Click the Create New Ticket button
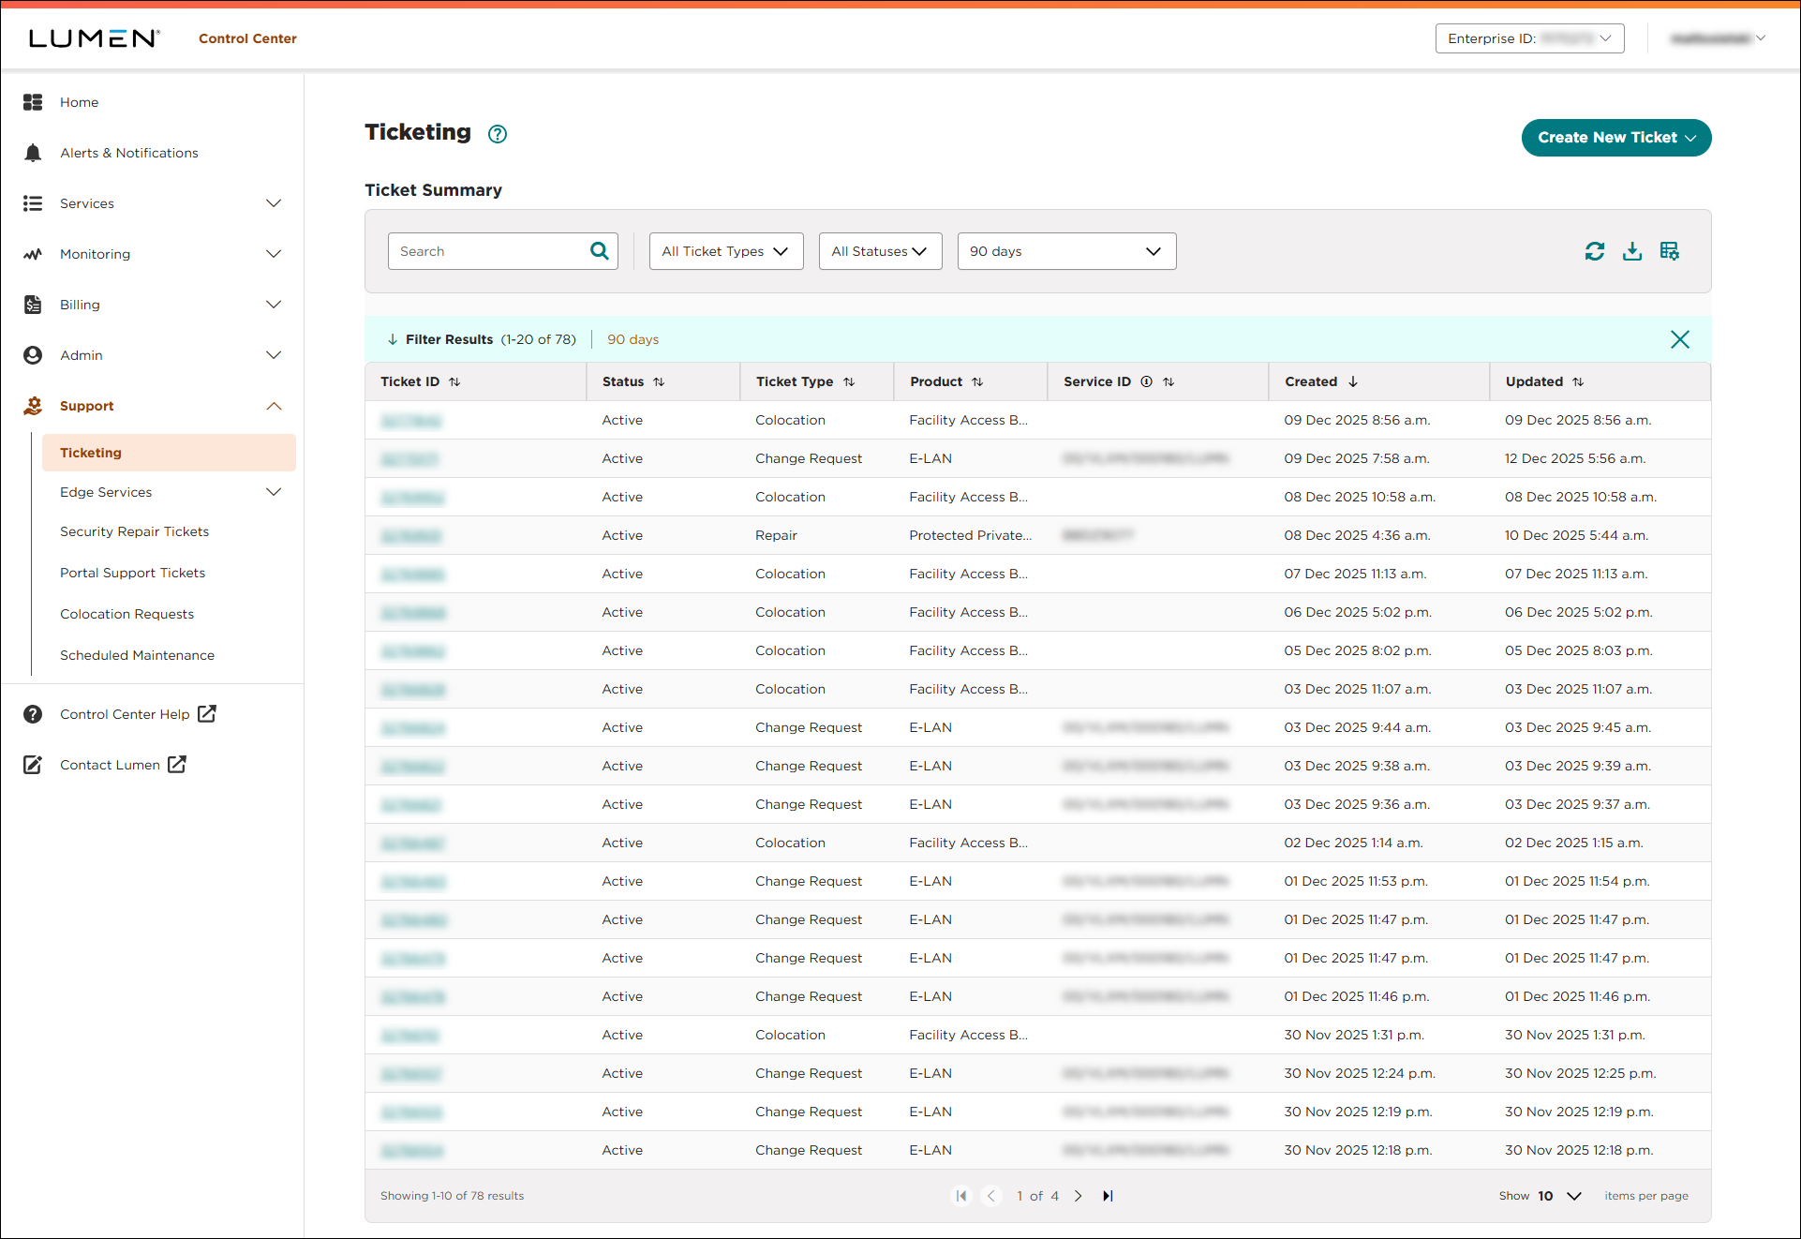 (x=1615, y=138)
